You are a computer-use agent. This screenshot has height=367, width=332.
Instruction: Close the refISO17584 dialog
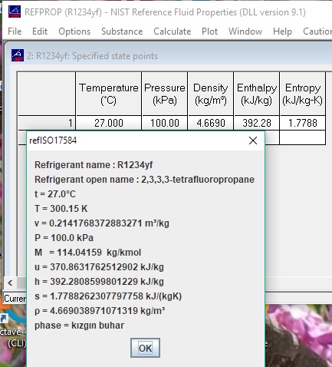coord(253,141)
